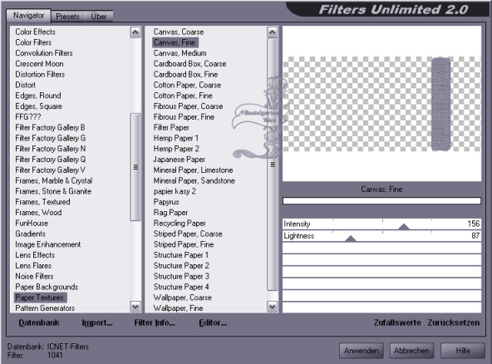This screenshot has width=492, height=364.
Task: Click Zufallswerte to randomize values
Action: tap(397, 322)
